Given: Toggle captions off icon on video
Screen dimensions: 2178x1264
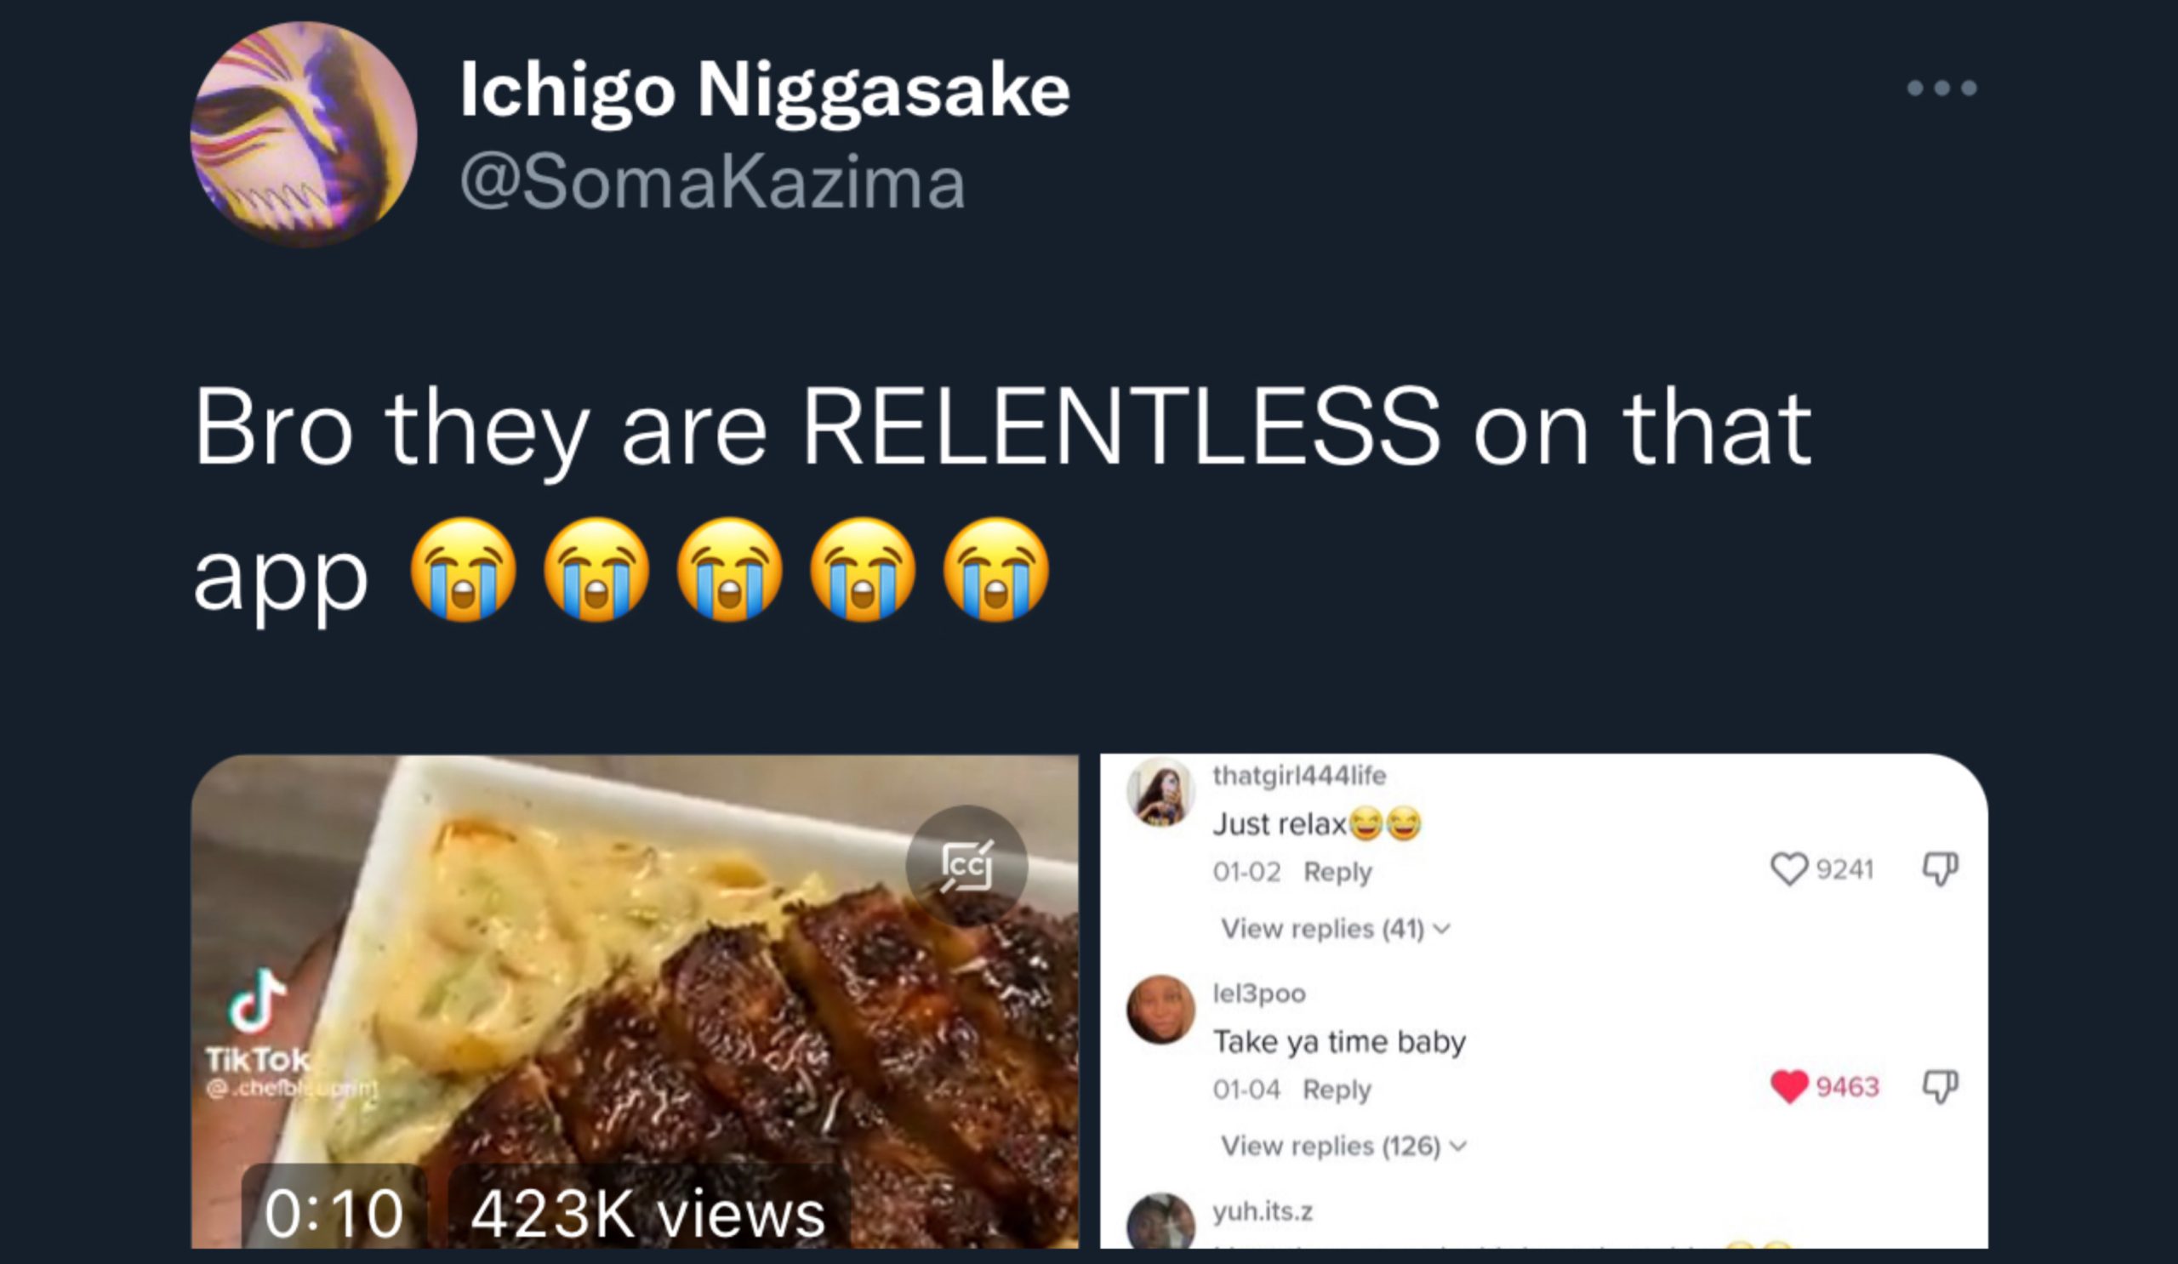Looking at the screenshot, I should 966,866.
